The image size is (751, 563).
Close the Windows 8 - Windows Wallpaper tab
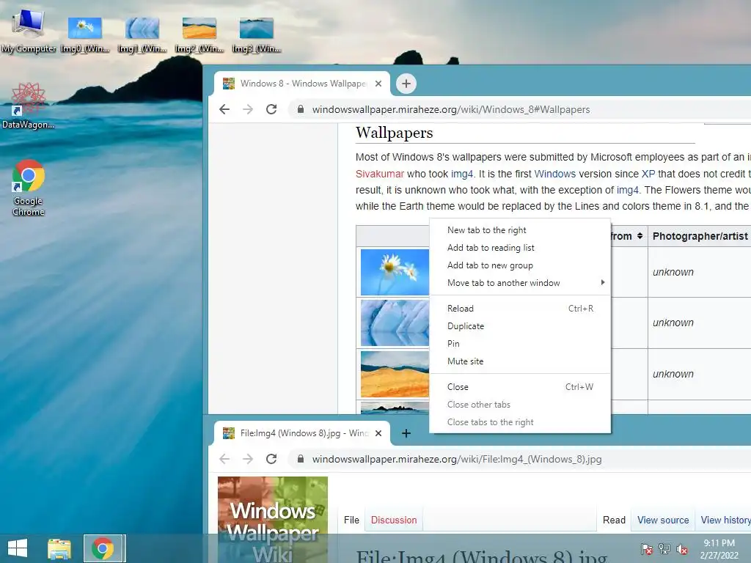click(378, 84)
